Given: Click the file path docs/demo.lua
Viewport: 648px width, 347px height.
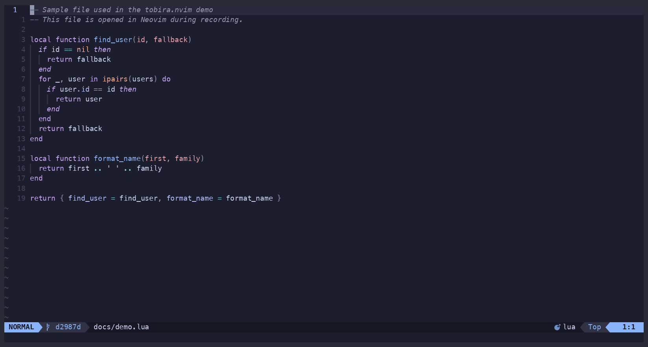Looking at the screenshot, I should coord(121,327).
